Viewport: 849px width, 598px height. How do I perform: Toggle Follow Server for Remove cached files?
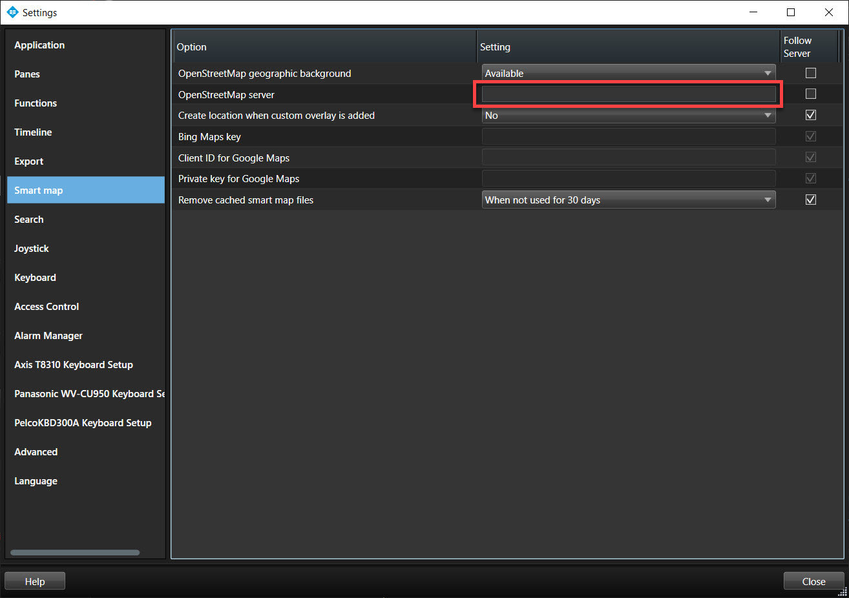pyautogui.click(x=810, y=200)
